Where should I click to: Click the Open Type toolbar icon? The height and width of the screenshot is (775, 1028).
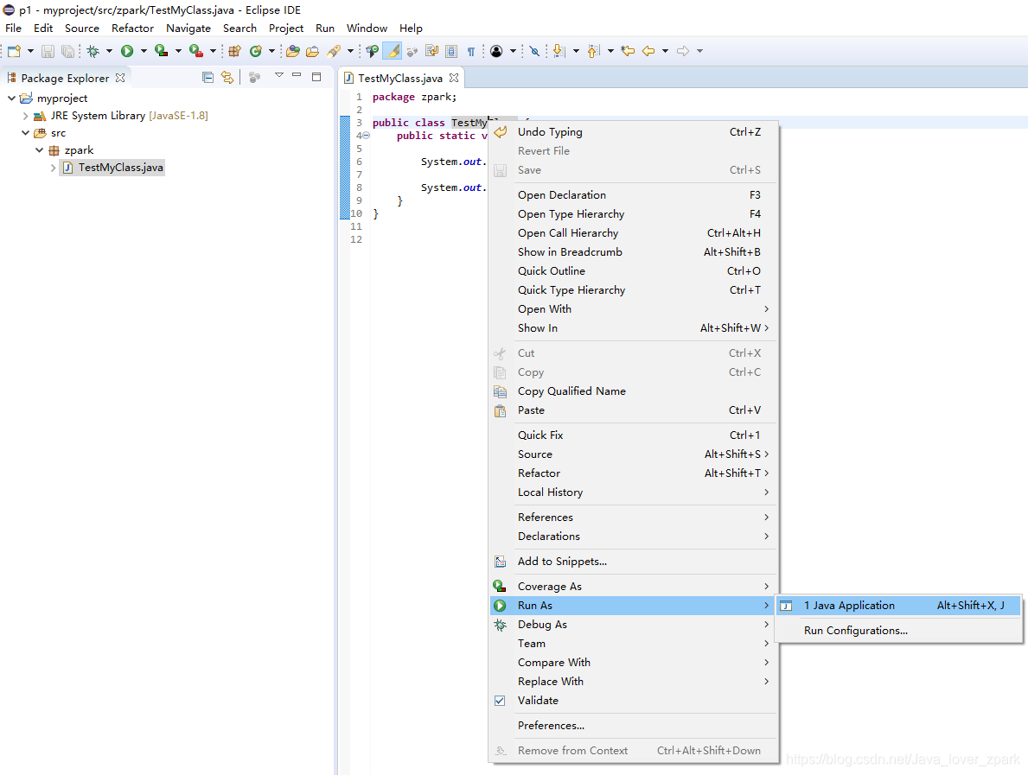click(x=292, y=51)
